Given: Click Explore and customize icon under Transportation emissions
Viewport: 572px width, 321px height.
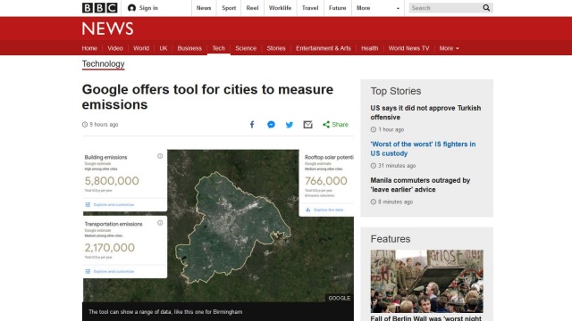Looking at the screenshot, I should coord(88,271).
